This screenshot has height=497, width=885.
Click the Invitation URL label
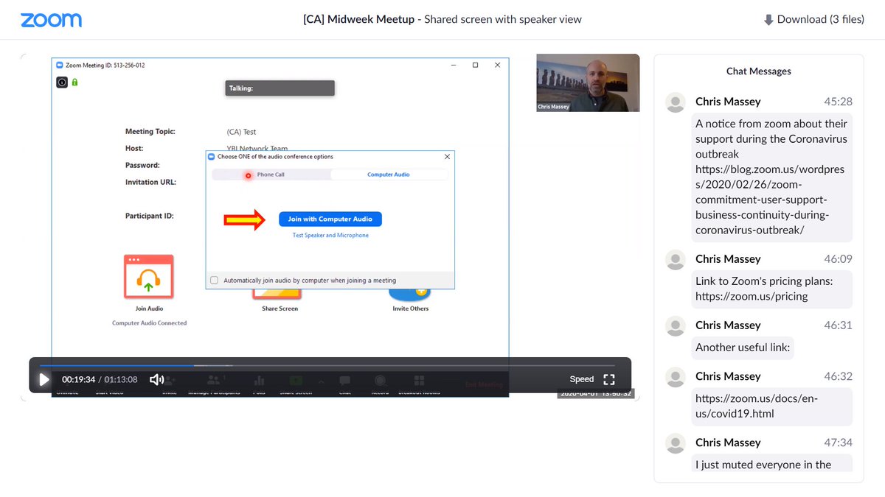tap(150, 183)
